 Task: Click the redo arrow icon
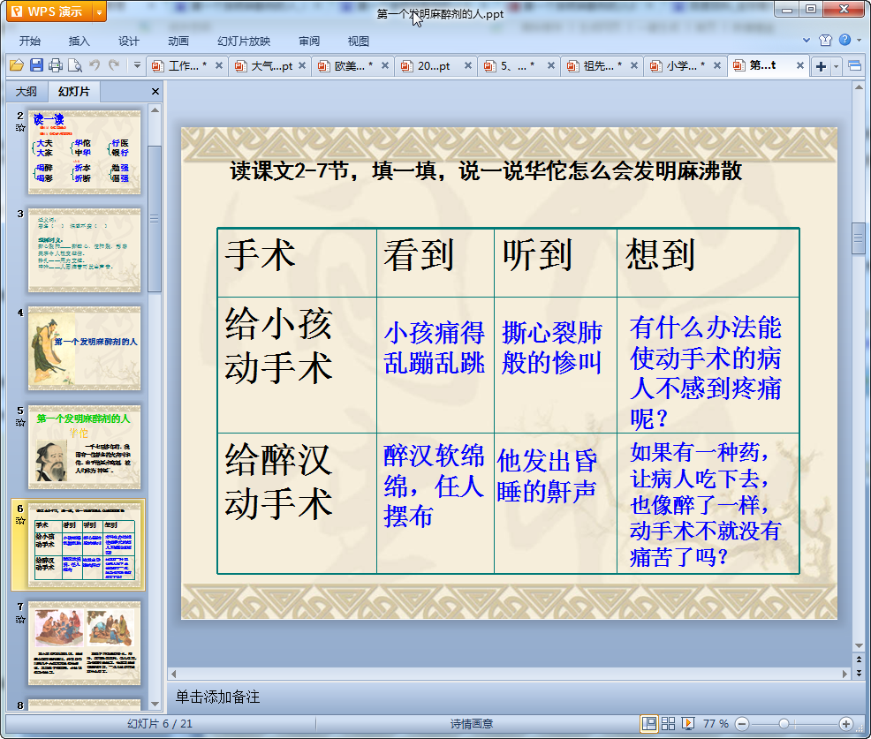(x=114, y=65)
